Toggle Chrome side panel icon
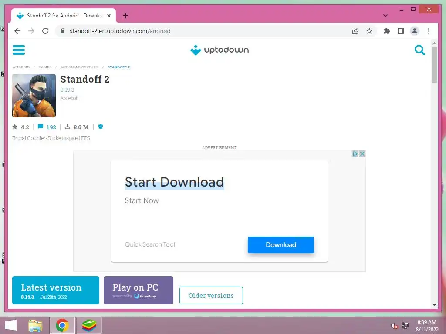Viewport: 446px width, 334px height. coord(401,31)
